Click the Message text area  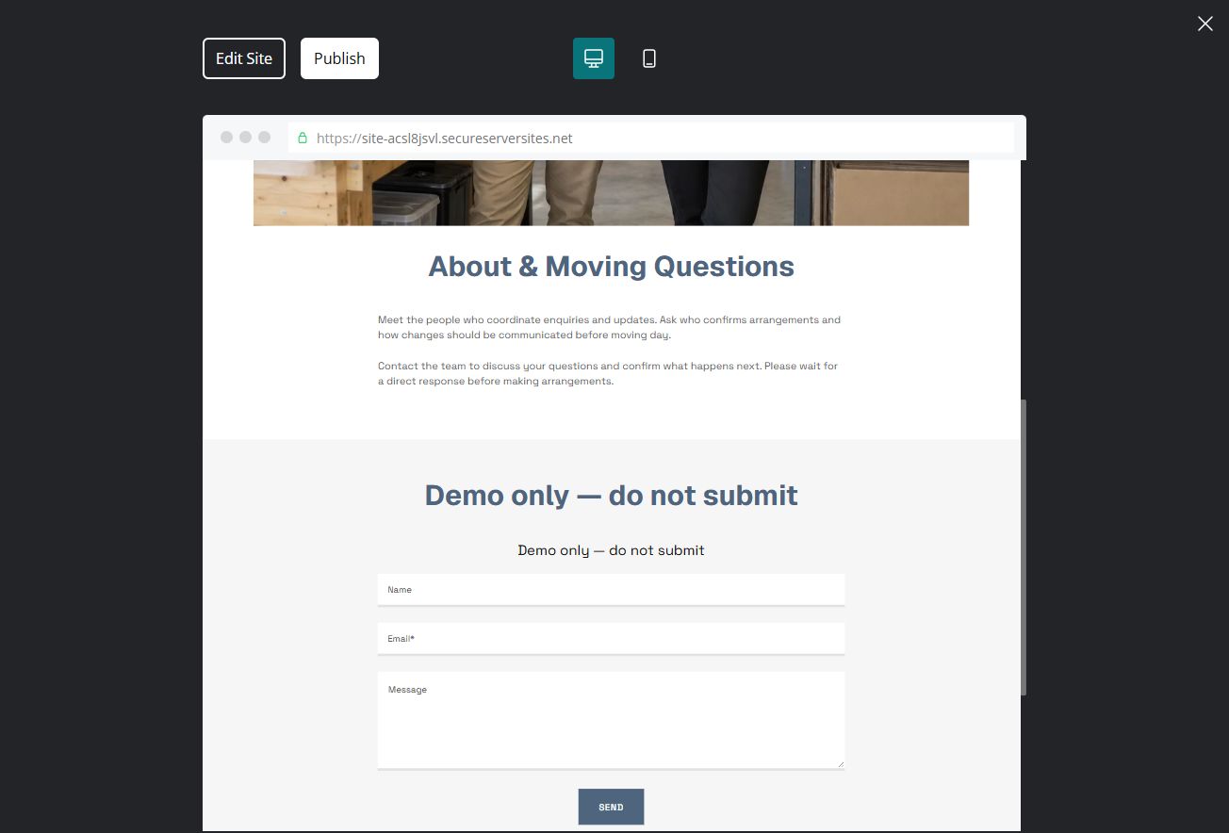[x=611, y=721]
